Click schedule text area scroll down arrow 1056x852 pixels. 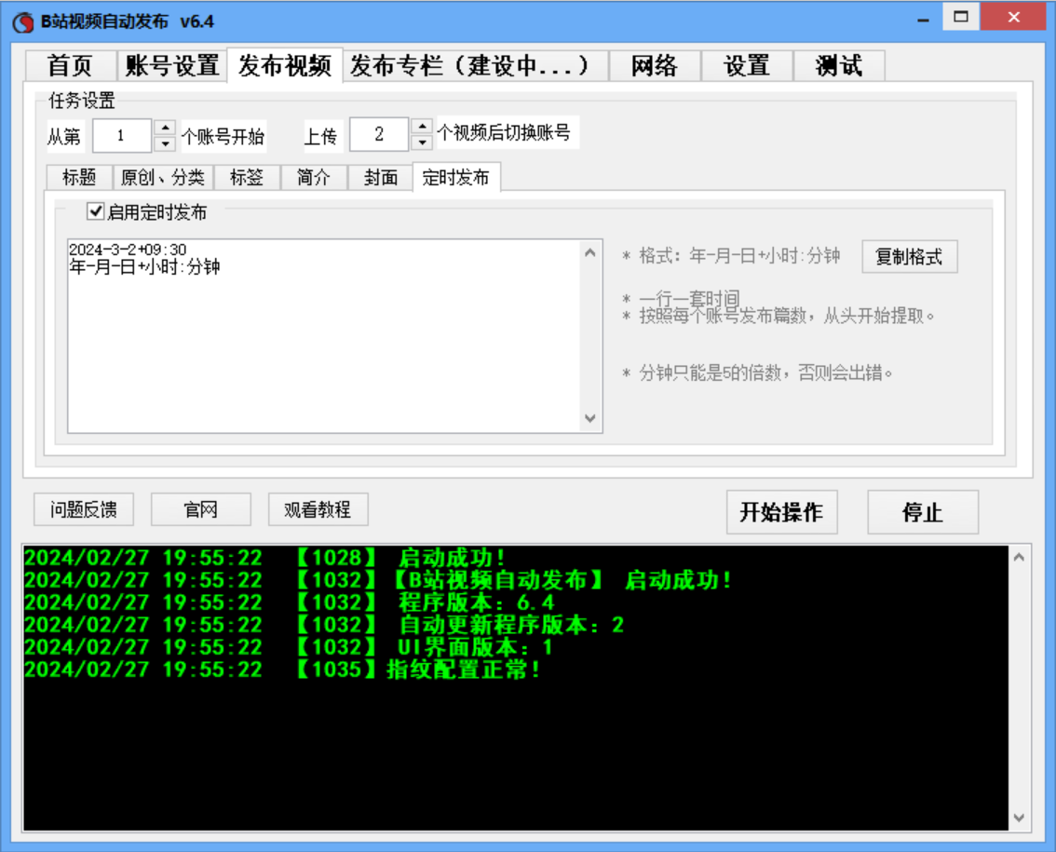[x=590, y=418]
